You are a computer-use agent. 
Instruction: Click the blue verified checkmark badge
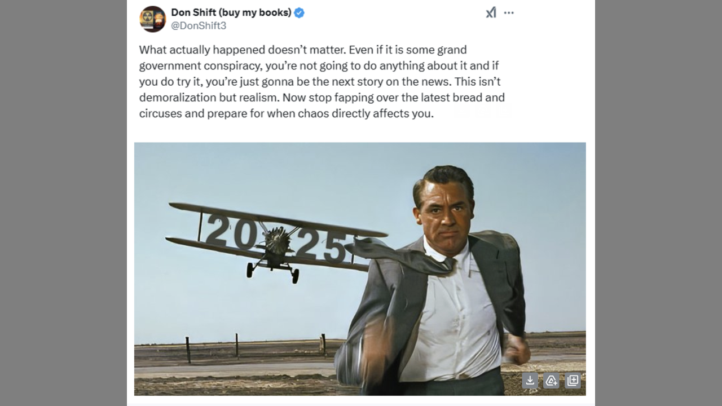point(299,12)
